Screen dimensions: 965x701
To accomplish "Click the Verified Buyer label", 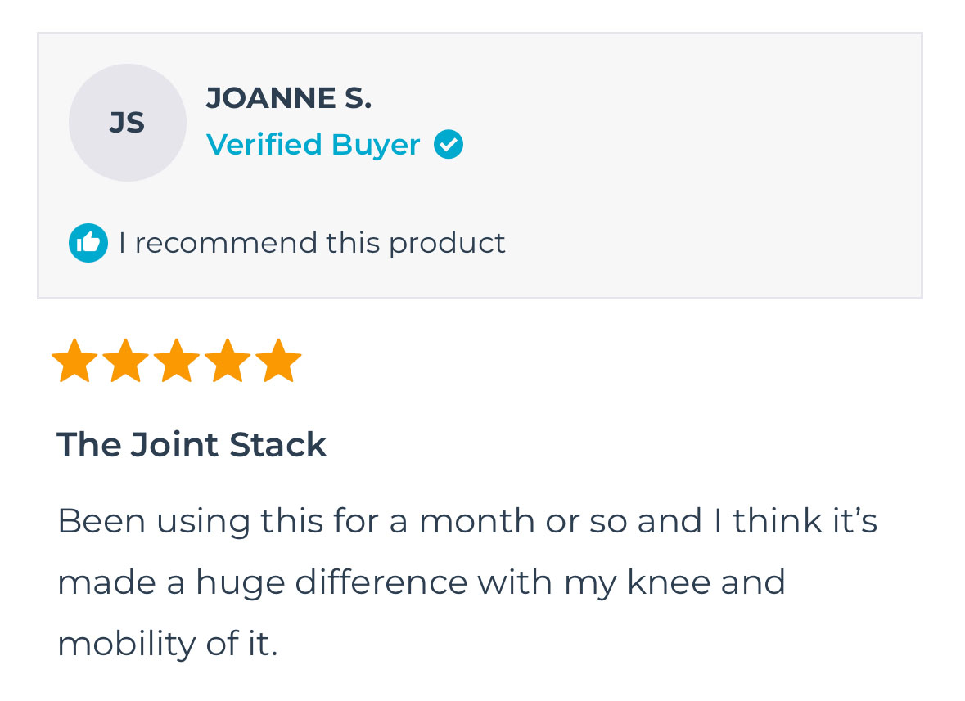I will coord(313,145).
